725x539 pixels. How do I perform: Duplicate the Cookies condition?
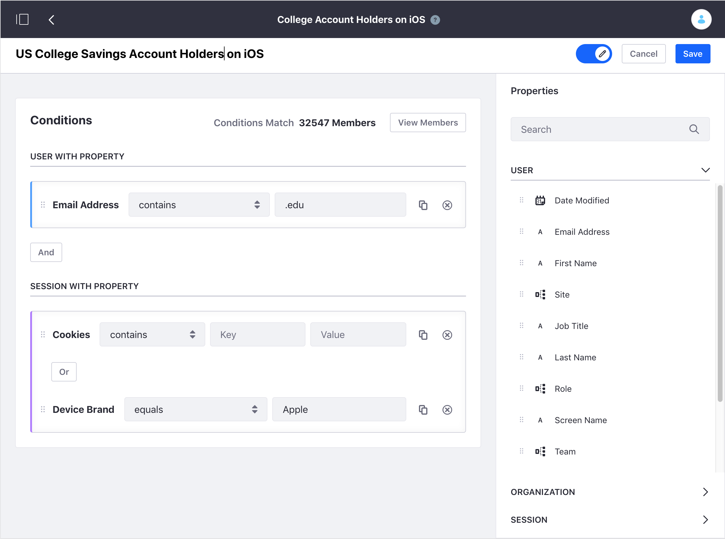[x=423, y=335]
